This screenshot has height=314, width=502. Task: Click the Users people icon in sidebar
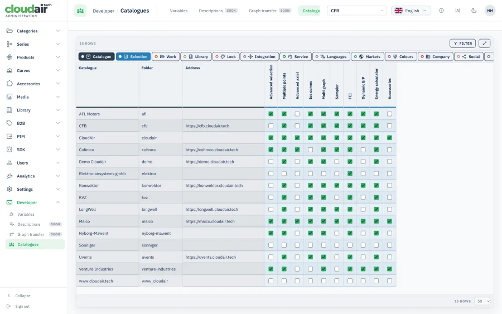[9, 163]
